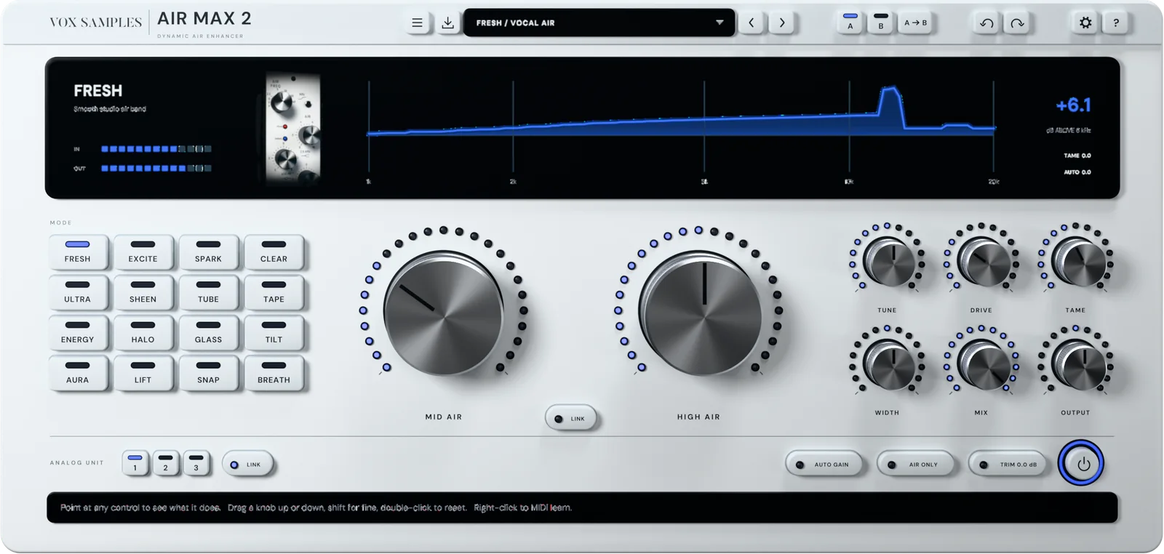Image resolution: width=1164 pixels, height=554 pixels.
Task: Enable Auto Gain
Action: pyautogui.click(x=825, y=465)
